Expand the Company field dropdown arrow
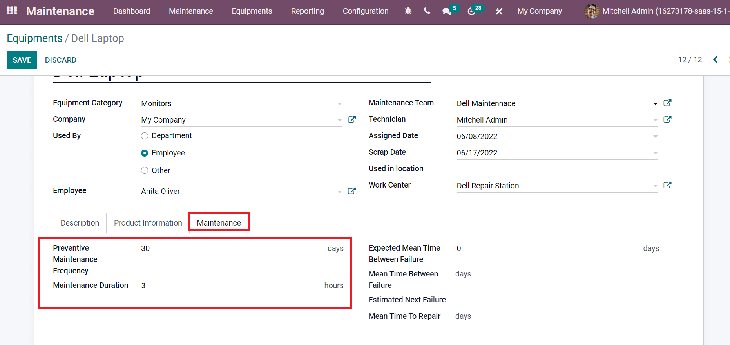 point(339,120)
